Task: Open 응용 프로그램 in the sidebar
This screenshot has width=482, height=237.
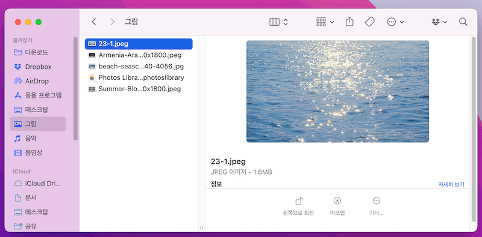Action: pyautogui.click(x=38, y=95)
